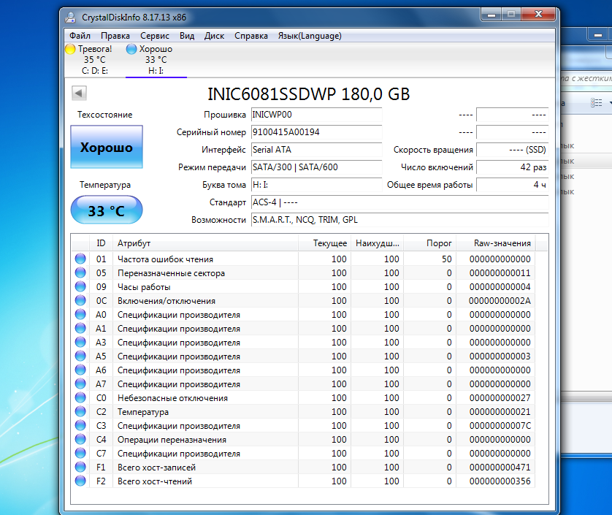This screenshot has width=612, height=515.
Task: Click status icon of row 05 Переназначенные сектора
Action: 80,273
